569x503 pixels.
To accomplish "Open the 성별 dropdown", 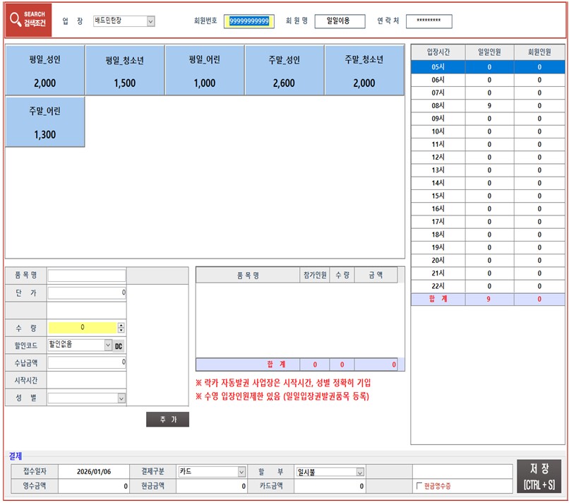I will [x=121, y=398].
